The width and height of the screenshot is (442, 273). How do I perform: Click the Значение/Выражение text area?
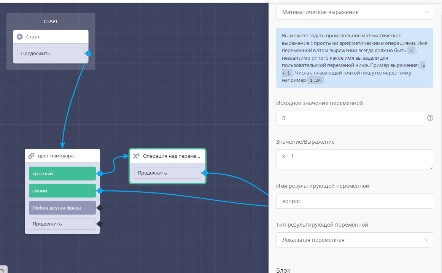(x=354, y=159)
